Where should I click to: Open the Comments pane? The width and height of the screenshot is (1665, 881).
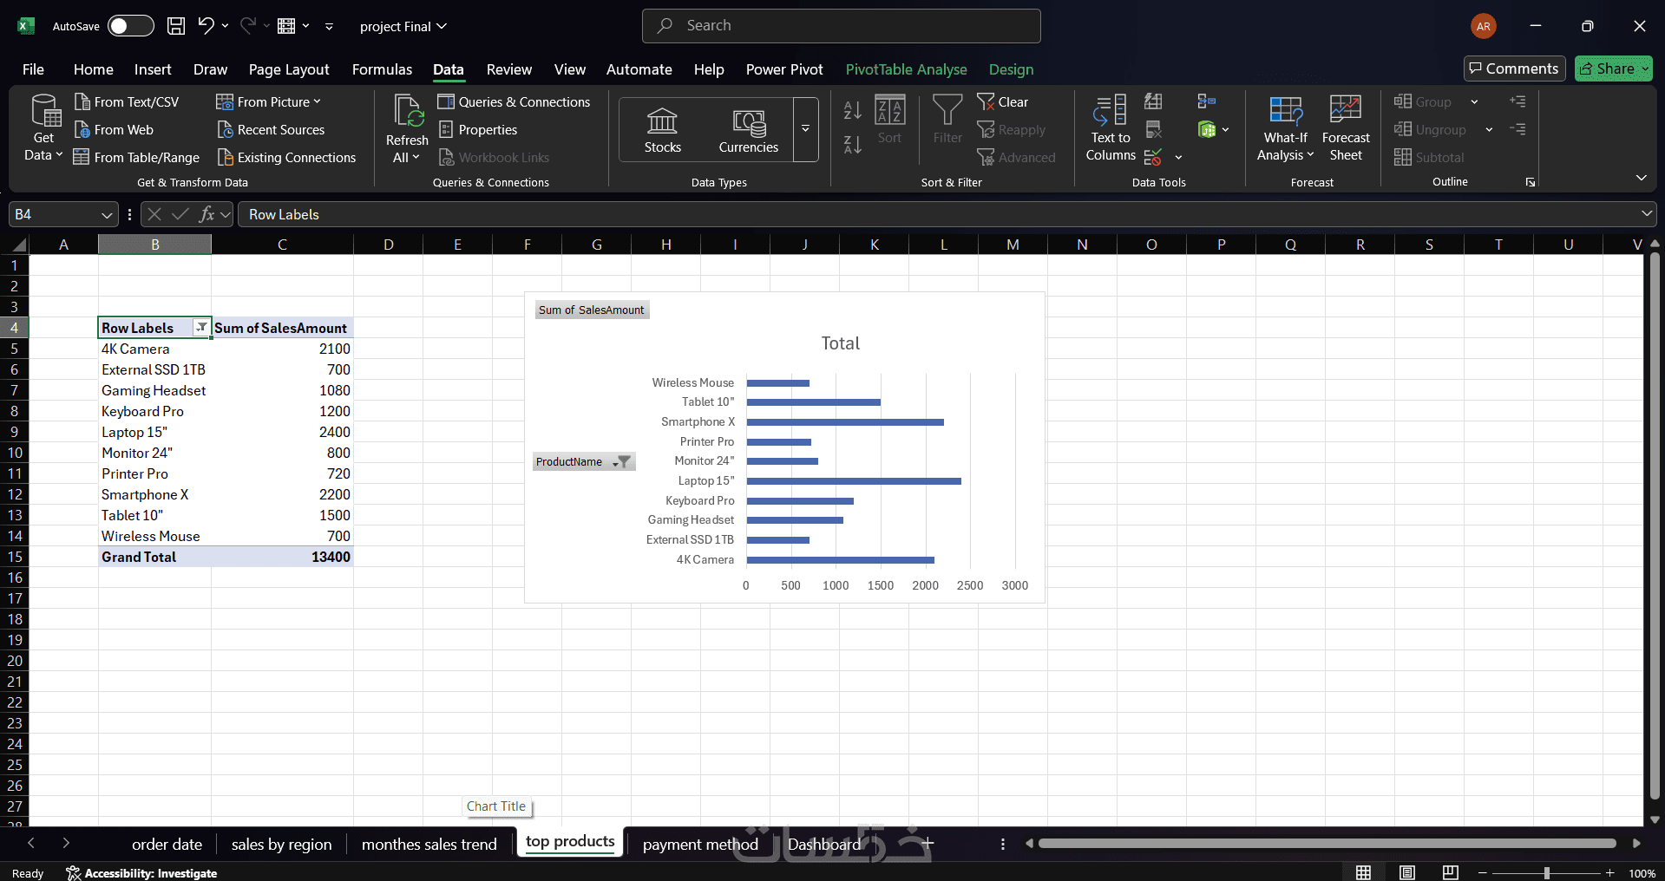(1514, 69)
